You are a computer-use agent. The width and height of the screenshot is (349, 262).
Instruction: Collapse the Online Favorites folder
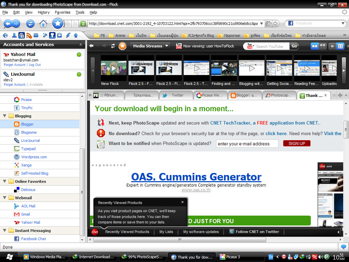pyautogui.click(x=4, y=181)
